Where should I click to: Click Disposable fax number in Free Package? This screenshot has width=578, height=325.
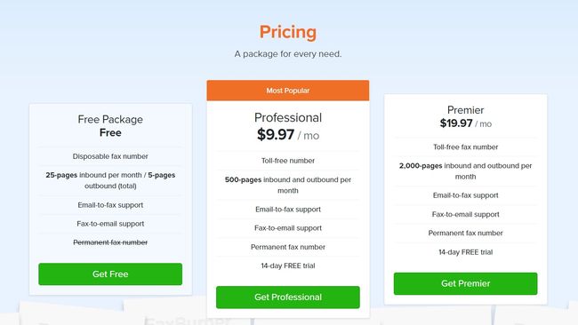coord(110,156)
